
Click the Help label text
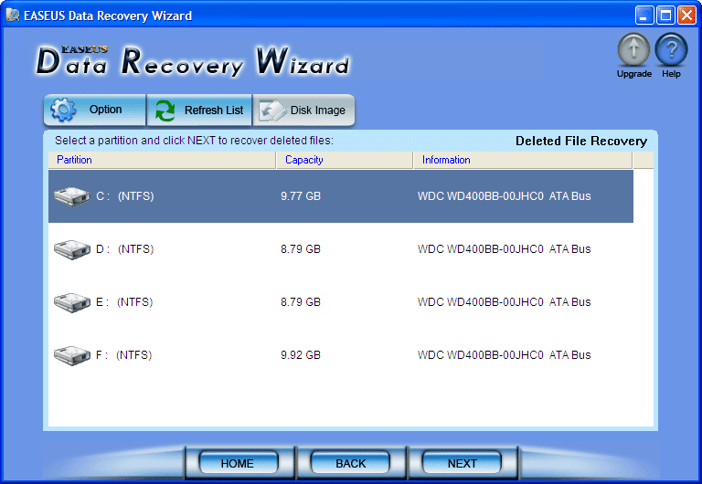[x=671, y=74]
